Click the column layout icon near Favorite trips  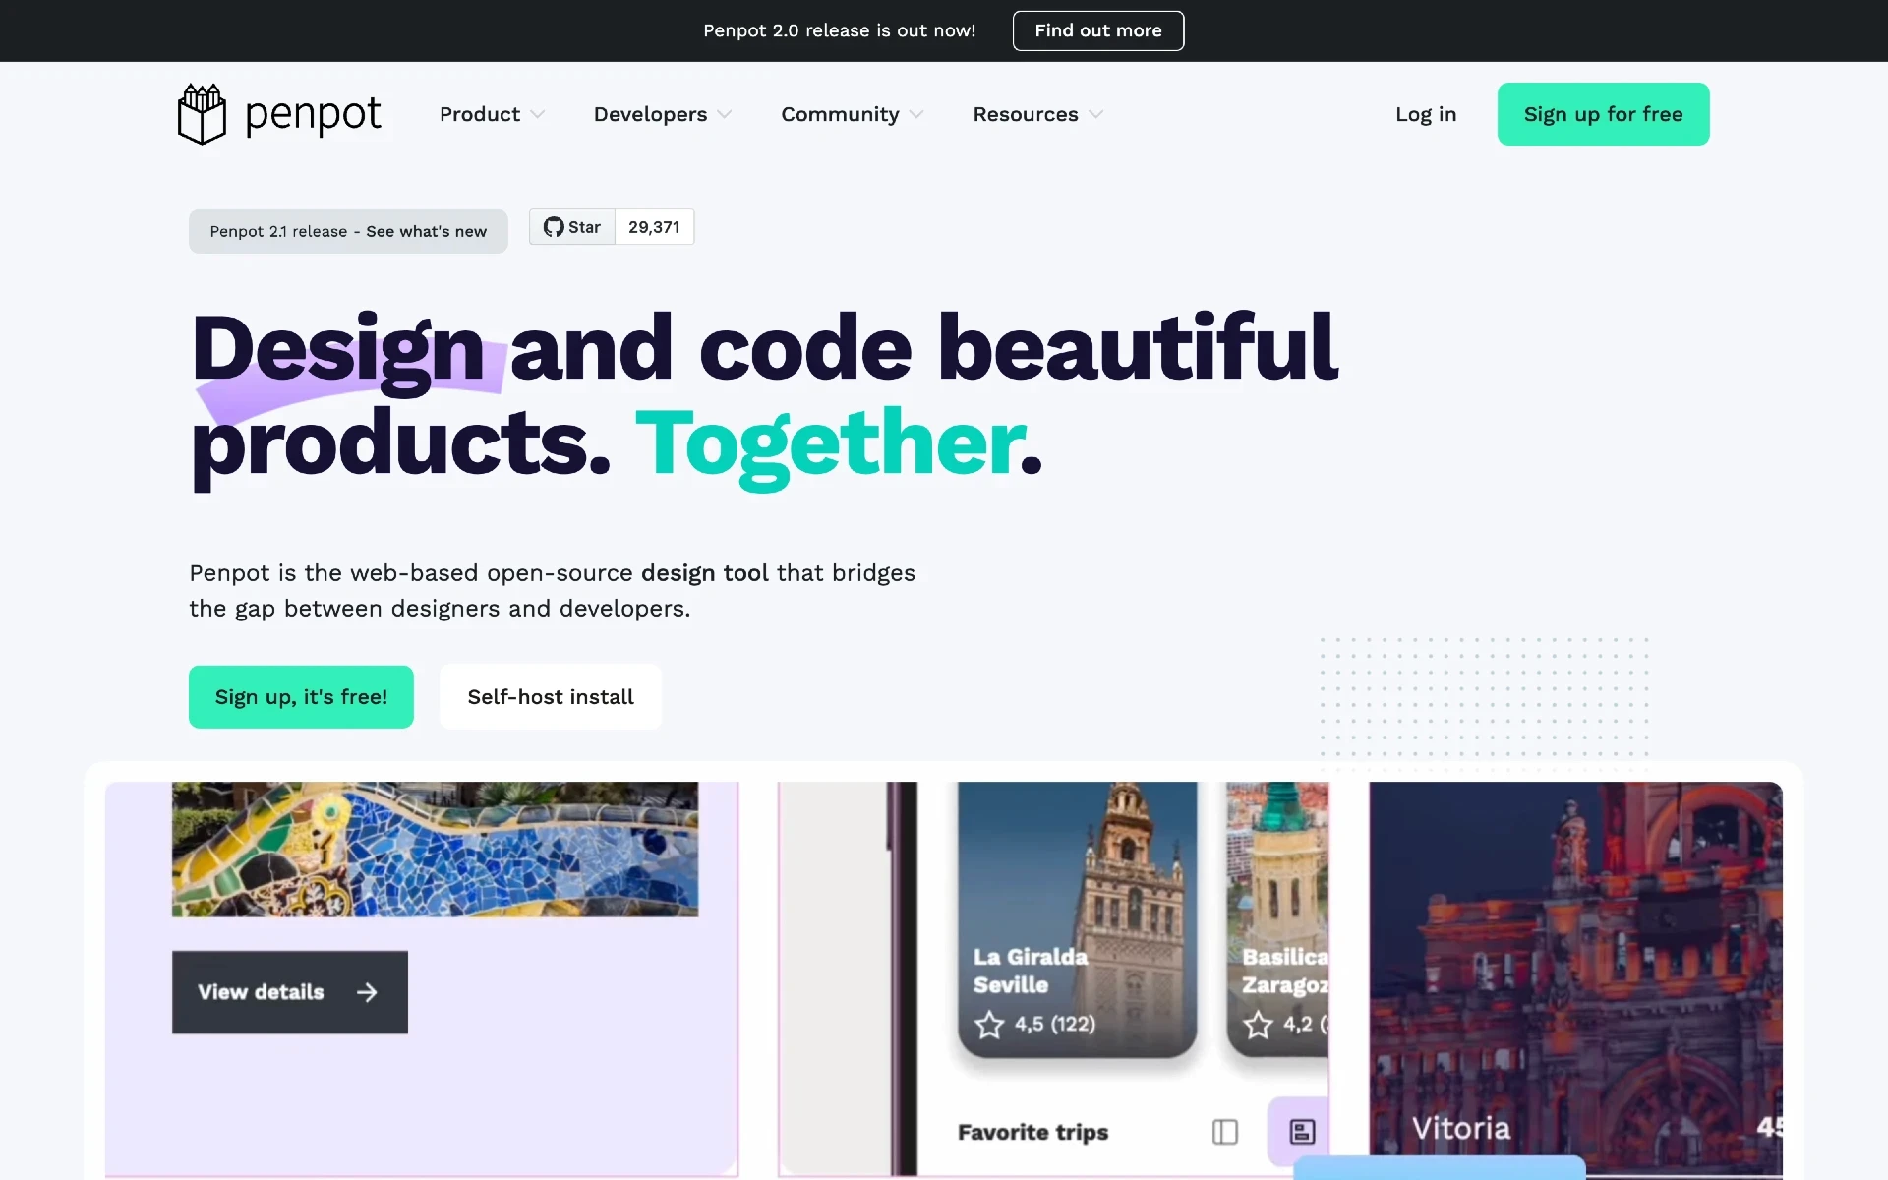[1225, 1132]
